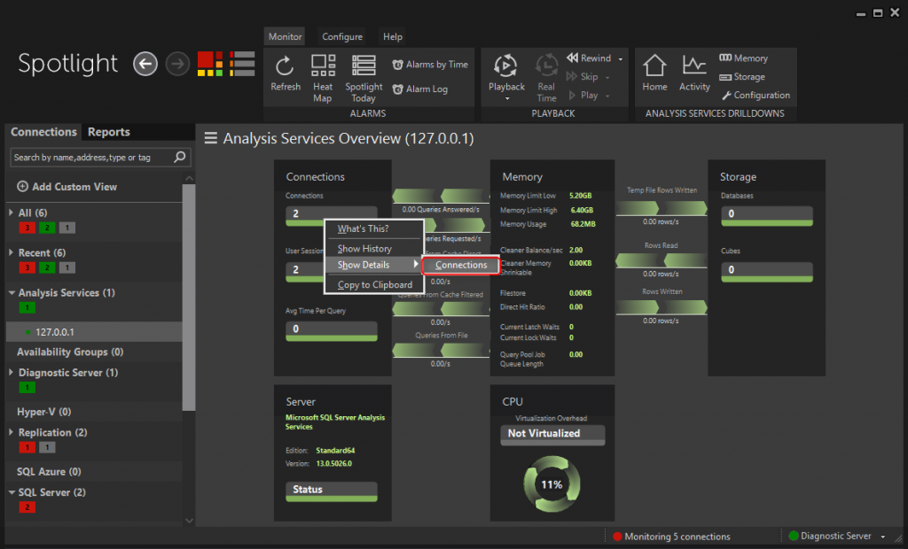Click the Avg Time Per Query value bar
The height and width of the screenshot is (549, 908).
[x=332, y=330]
